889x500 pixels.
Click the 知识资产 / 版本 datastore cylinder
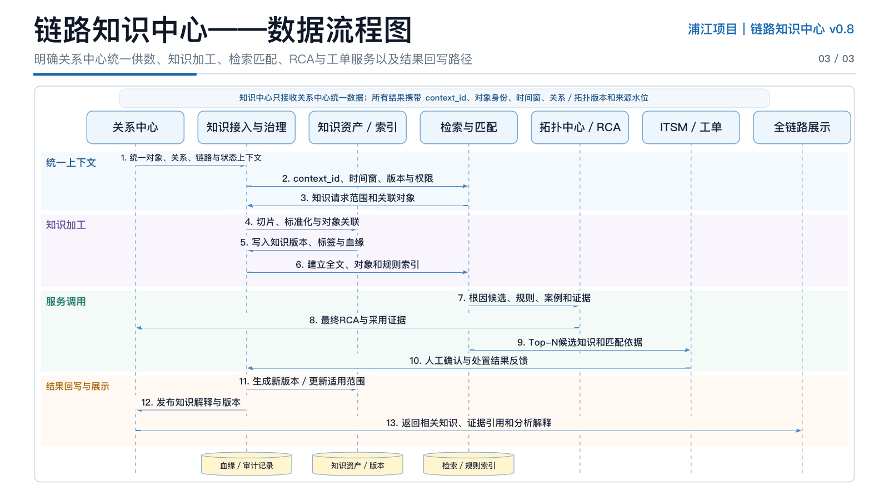(357, 464)
